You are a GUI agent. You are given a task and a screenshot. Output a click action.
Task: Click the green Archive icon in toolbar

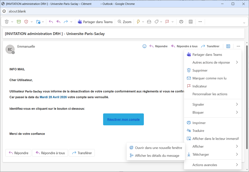(19, 22)
